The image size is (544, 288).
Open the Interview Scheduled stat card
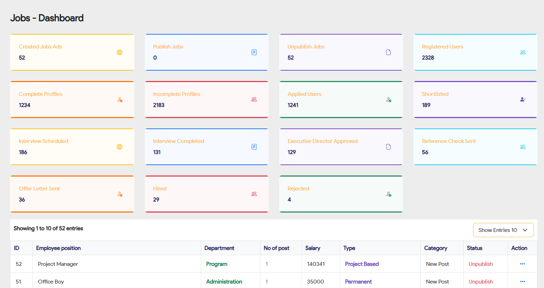pyautogui.click(x=72, y=147)
